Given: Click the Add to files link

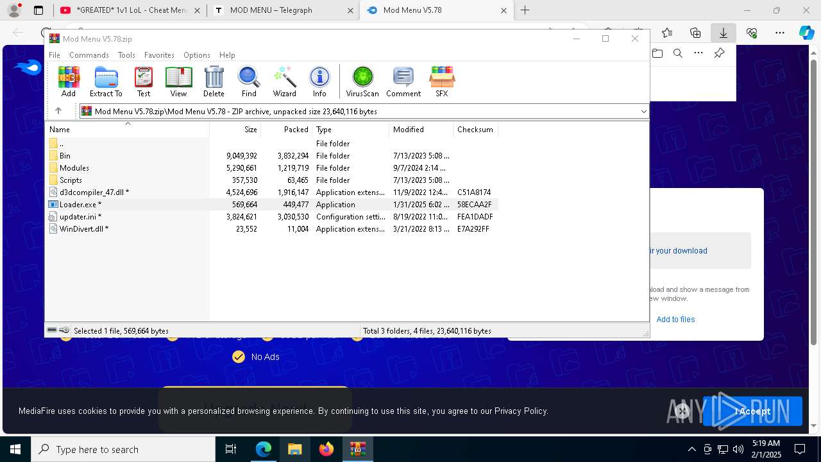Looking at the screenshot, I should coord(675,320).
